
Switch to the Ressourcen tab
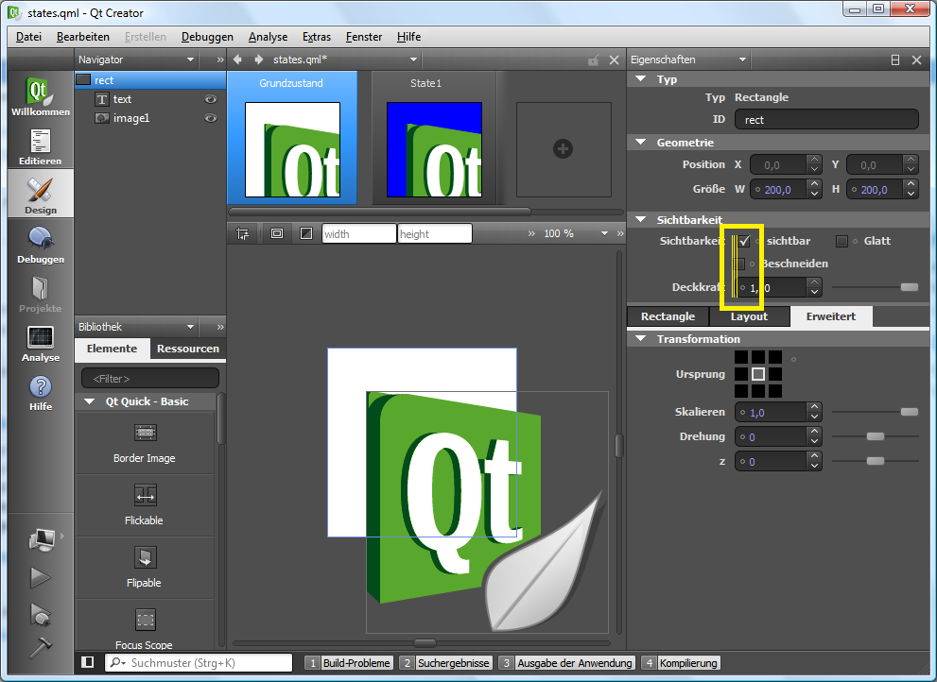tap(187, 349)
